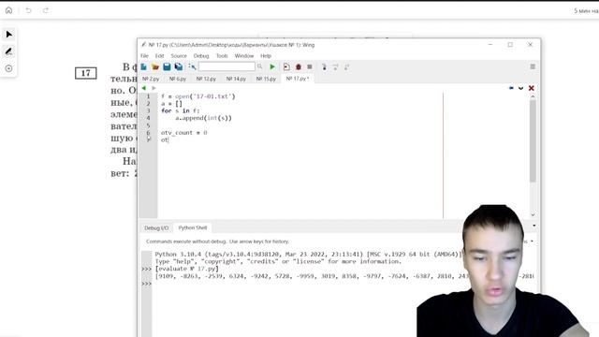Open the hamburger options menu in toolbar
This screenshot has height=337, width=599.
[533, 66]
